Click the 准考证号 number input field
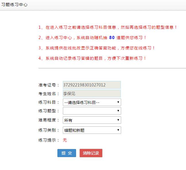This screenshot has height=170, width=186. (x=92, y=85)
